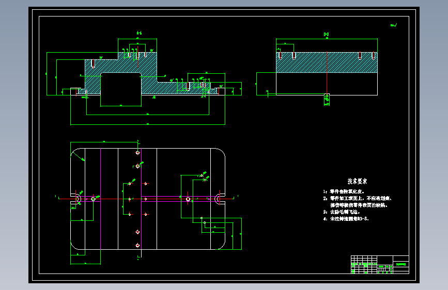Image resolution: width=448 pixels, height=290 pixels.
Task: Select note 4 text ending in R3-5
Action: coord(346,219)
